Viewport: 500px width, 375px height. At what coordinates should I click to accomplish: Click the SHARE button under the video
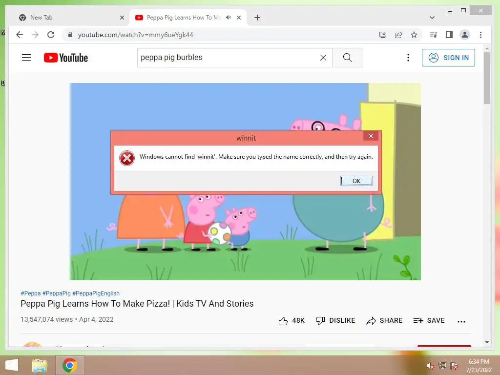click(384, 320)
